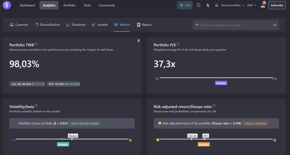Screen dimensions: 290x155
Task: Click the purple S logo icon
Action: coord(6,5)
